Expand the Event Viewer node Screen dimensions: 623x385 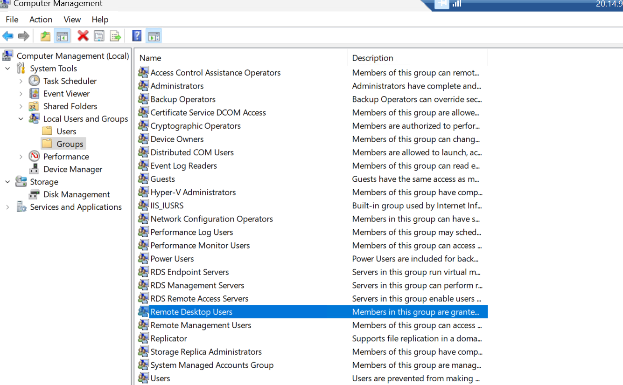21,93
